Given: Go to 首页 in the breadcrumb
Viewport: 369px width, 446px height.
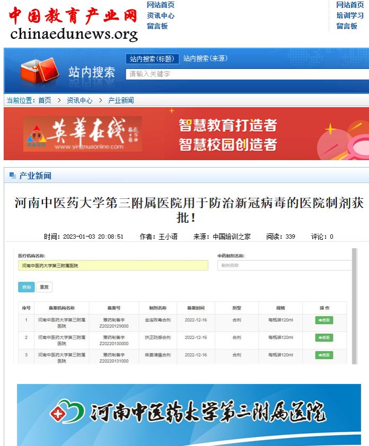Looking at the screenshot, I should click(x=45, y=100).
